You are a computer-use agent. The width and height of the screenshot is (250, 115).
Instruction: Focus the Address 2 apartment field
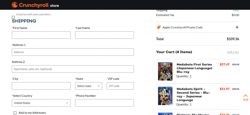click(x=73, y=69)
